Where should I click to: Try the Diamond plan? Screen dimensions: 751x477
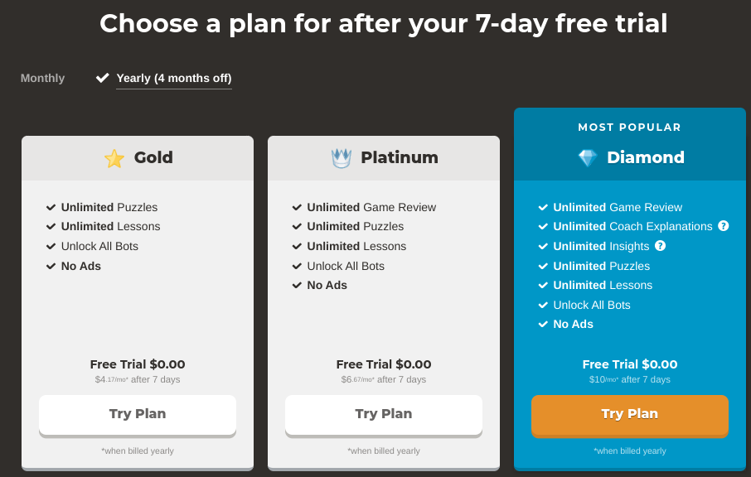point(630,414)
